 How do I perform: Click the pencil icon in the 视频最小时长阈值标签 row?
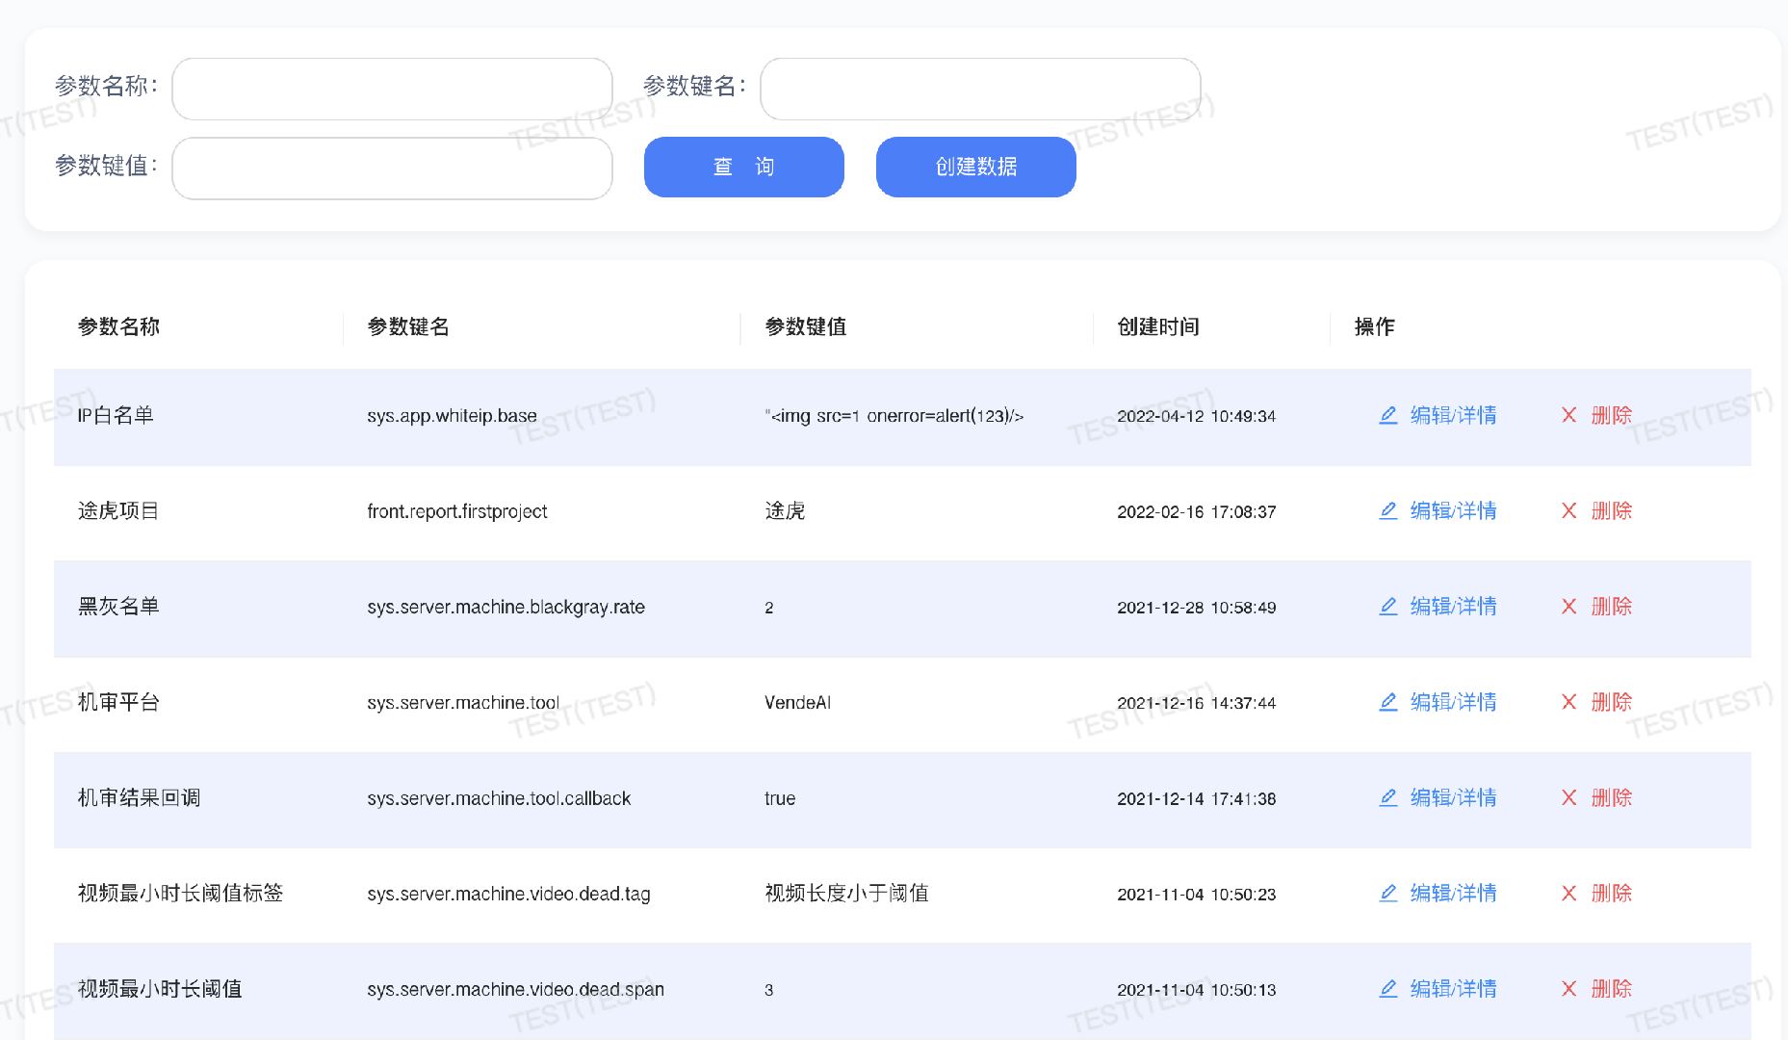coord(1387,893)
